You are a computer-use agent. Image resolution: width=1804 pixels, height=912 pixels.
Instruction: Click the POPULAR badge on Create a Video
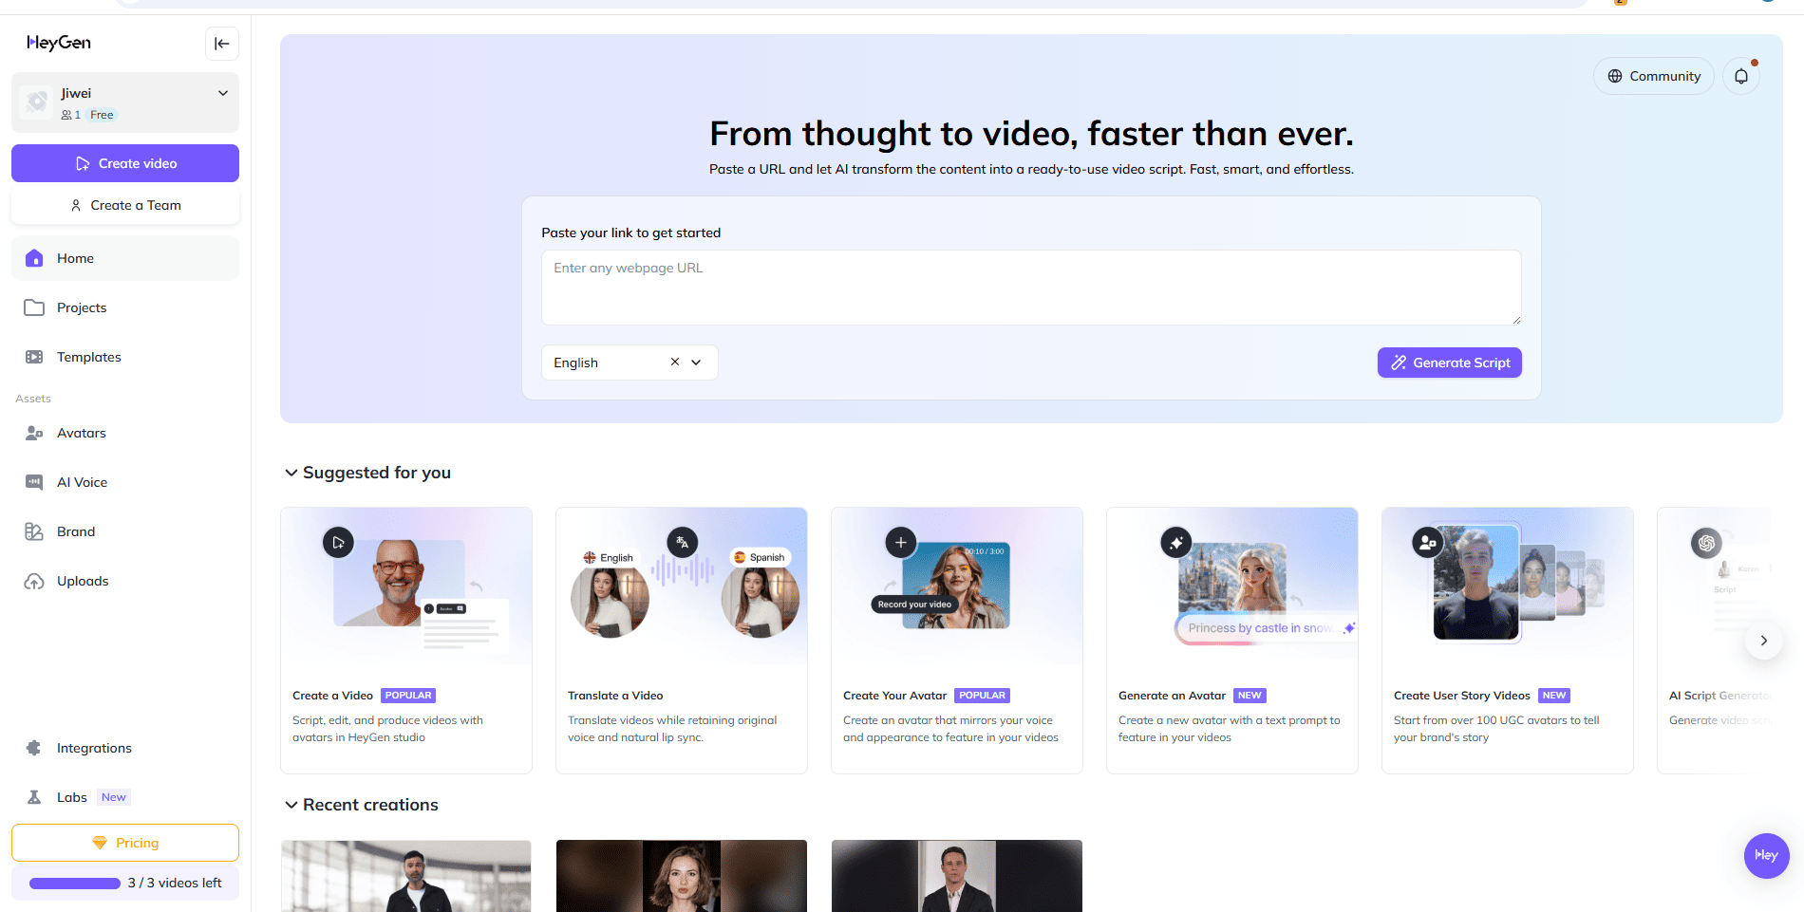click(x=408, y=696)
